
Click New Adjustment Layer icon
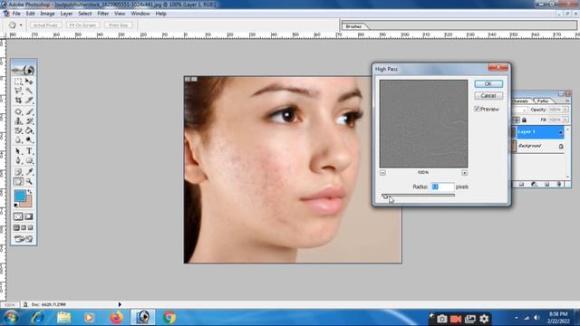pyautogui.click(x=534, y=184)
